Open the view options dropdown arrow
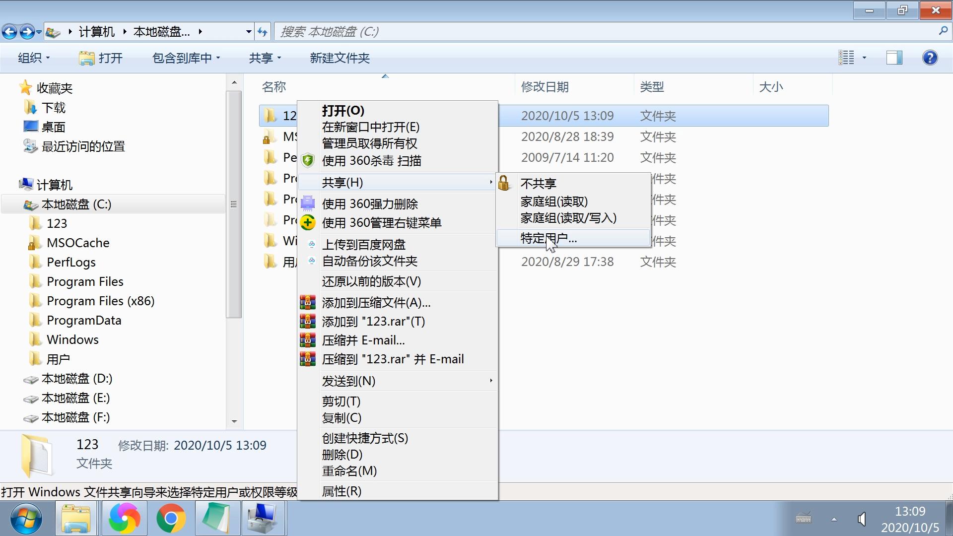This screenshot has width=953, height=536. (864, 58)
